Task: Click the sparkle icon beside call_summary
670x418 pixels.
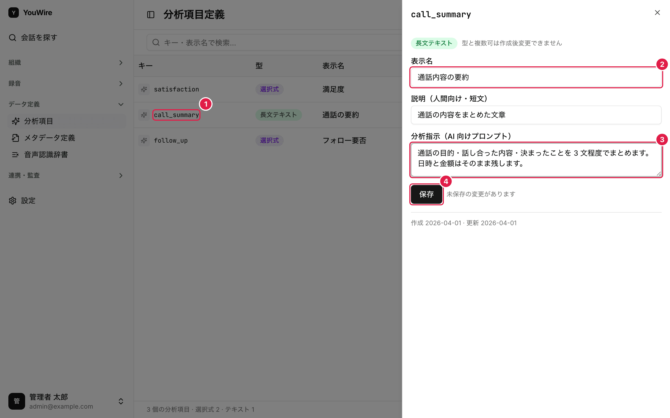Action: 144,115
